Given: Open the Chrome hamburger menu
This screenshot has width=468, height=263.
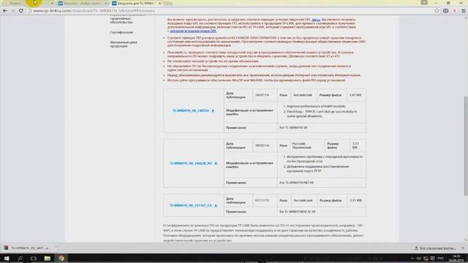Looking at the screenshot, I should coord(463,11).
